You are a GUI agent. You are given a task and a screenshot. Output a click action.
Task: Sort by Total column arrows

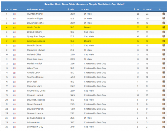160,9
